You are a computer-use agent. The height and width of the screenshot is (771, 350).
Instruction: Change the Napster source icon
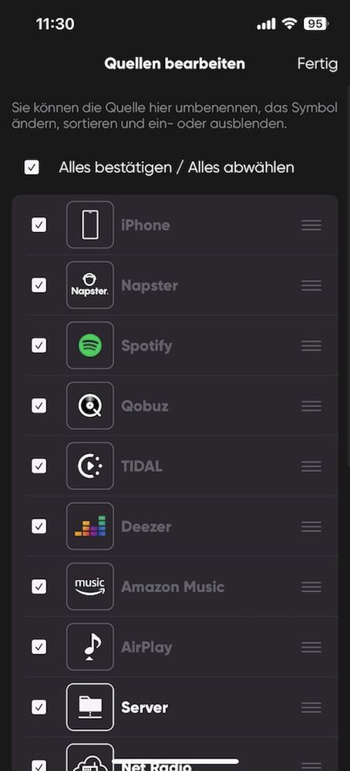click(90, 285)
